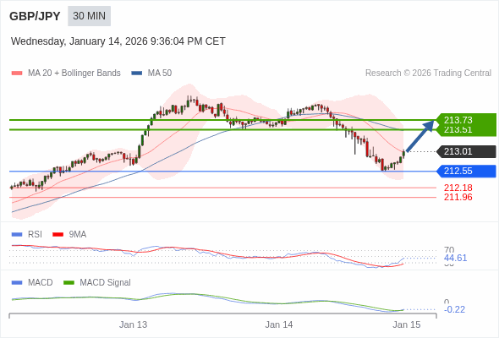Click the green 213.73 resistance price tag

tap(467, 119)
